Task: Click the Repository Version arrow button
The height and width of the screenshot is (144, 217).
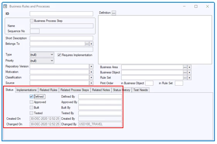Action: [x=91, y=66]
